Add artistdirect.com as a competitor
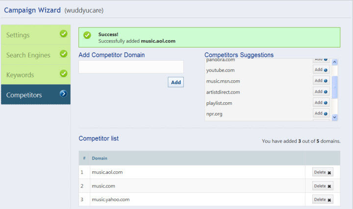353x209 pixels. click(321, 92)
